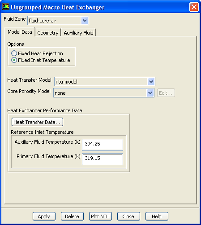The image size is (201, 225).
Task: Click the fluid-core-air zone text box
Action: tap(55, 21)
